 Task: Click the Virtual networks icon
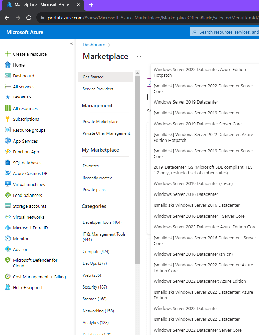tap(8, 217)
